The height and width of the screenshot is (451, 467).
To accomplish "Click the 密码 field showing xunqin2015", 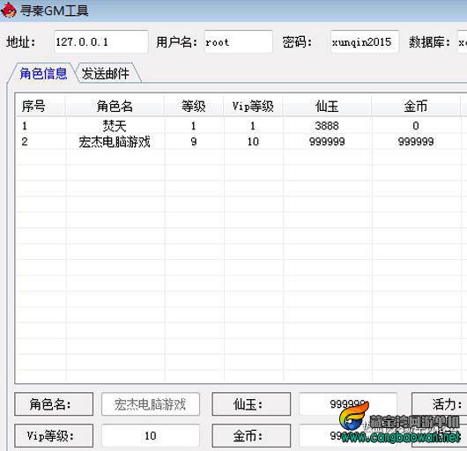I will pos(365,41).
